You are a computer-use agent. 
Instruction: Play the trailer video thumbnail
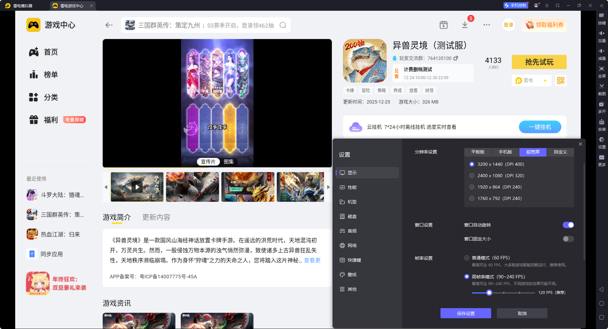[137, 187]
